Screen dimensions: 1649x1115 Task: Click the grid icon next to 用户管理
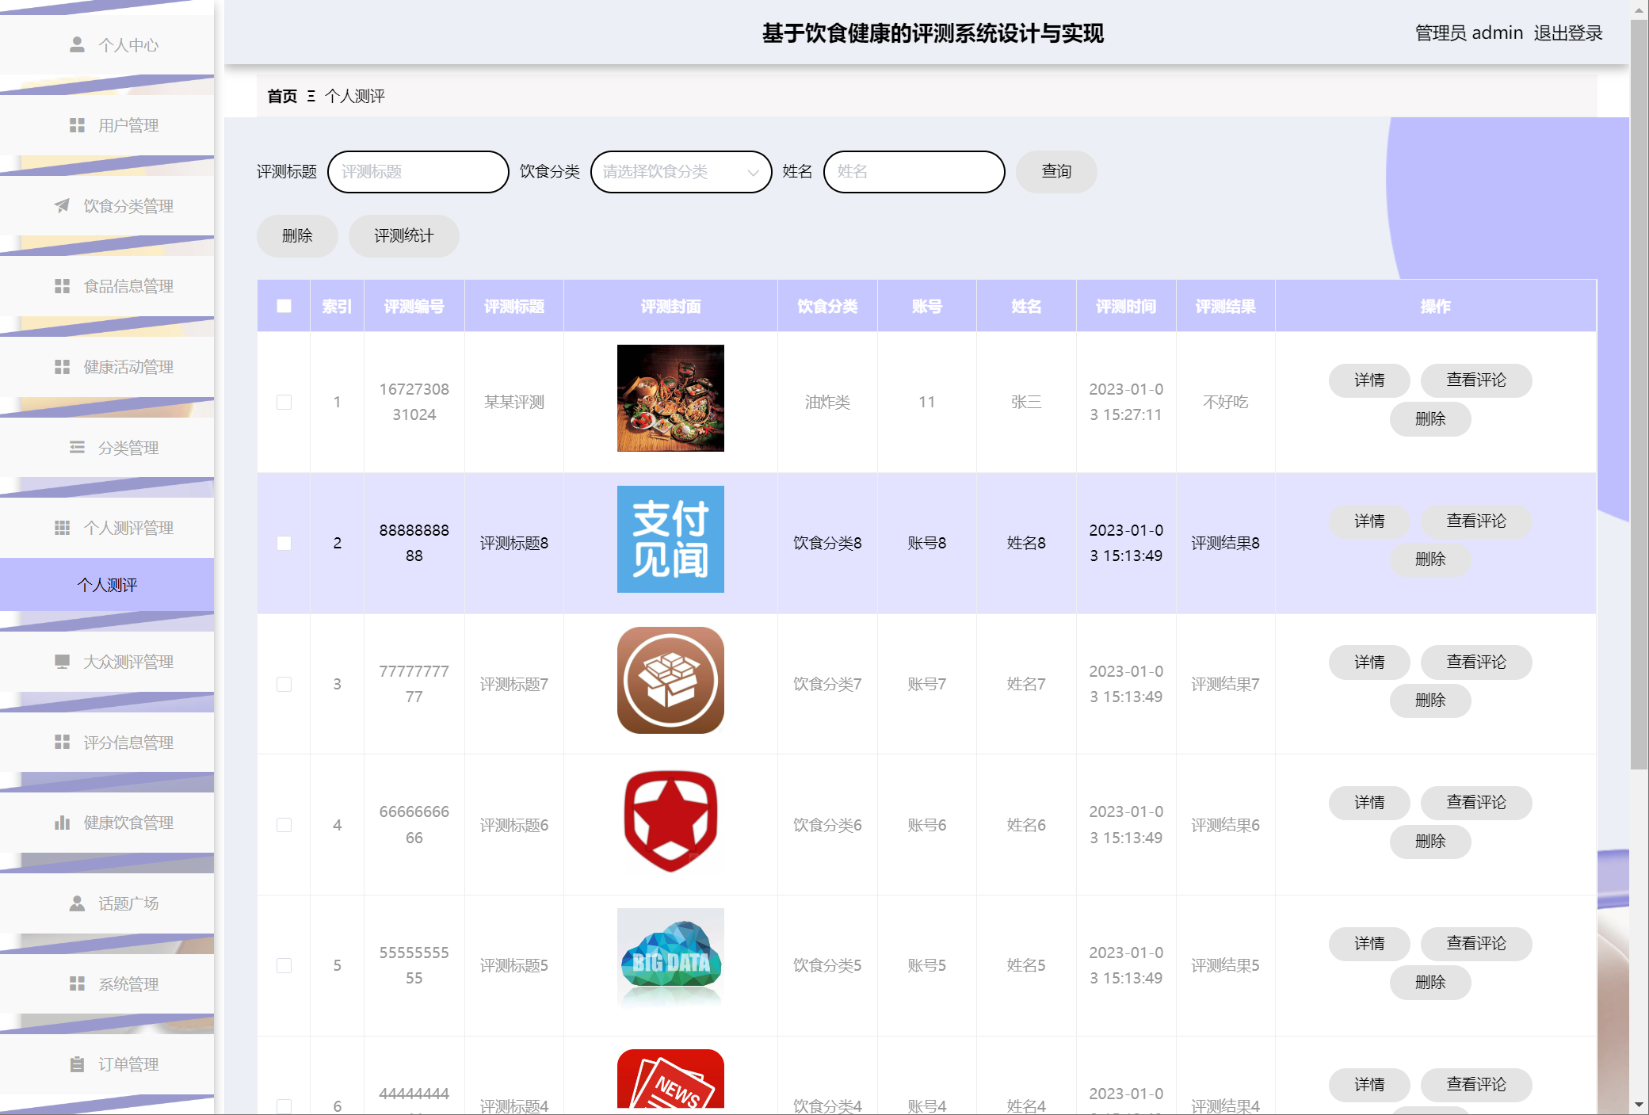click(x=77, y=125)
